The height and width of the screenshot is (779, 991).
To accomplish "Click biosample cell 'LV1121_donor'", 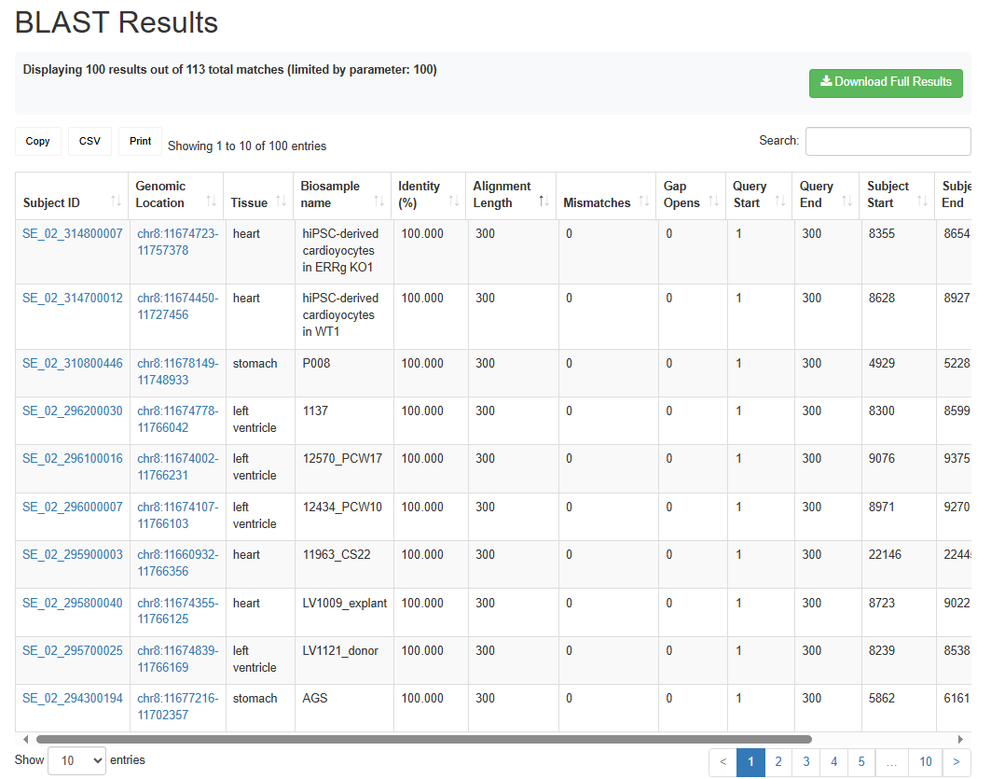I will pyautogui.click(x=340, y=650).
